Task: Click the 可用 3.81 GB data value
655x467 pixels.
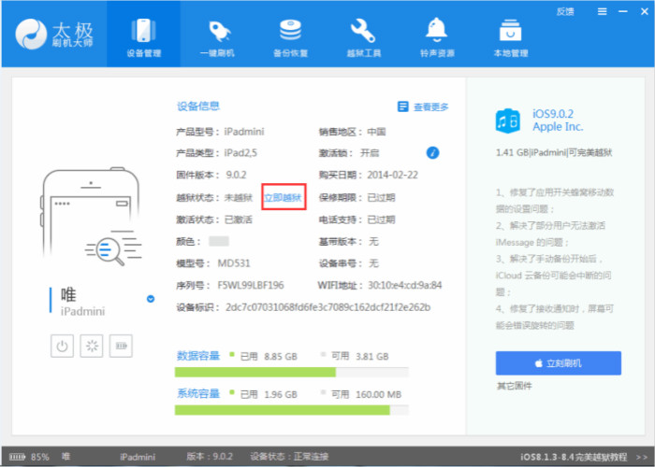Action: 359,356
